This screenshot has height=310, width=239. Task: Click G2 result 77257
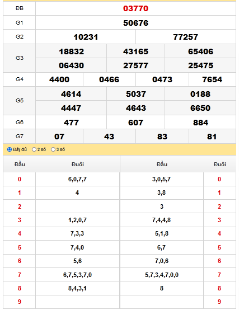point(186,37)
